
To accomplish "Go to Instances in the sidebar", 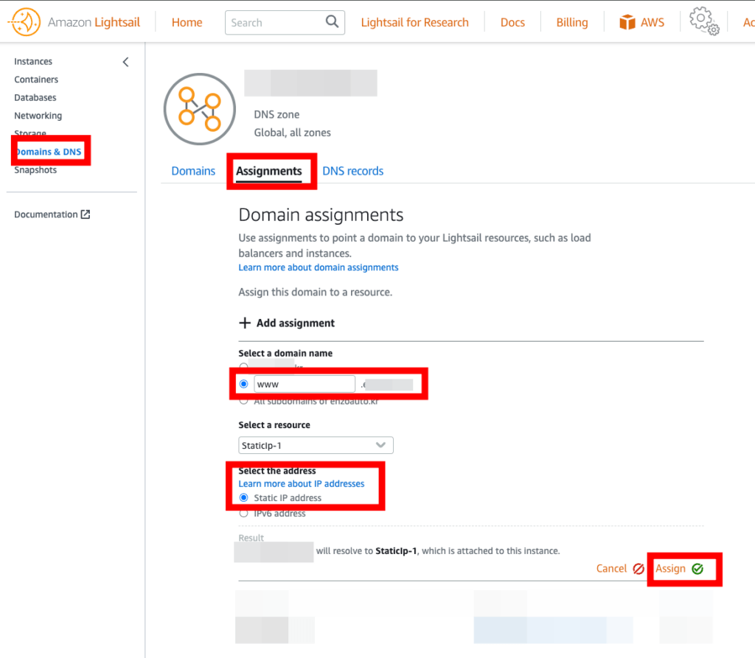I will pyautogui.click(x=33, y=61).
